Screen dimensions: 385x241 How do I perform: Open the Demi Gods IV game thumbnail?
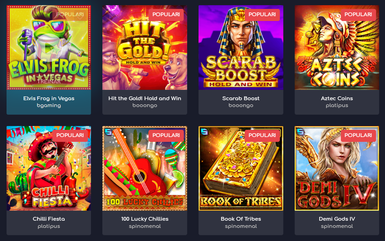(x=337, y=168)
